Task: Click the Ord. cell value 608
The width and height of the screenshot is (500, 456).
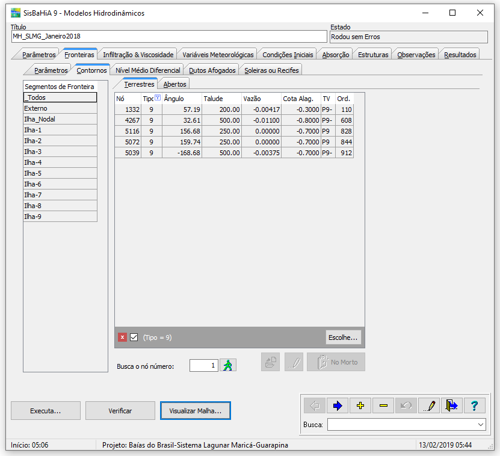Action: [x=344, y=120]
